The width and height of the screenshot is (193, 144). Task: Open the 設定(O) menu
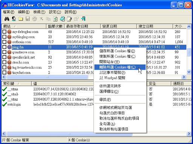point(55,12)
